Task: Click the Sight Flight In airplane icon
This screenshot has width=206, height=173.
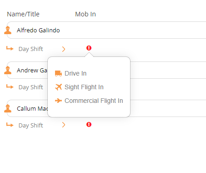Action: pyautogui.click(x=58, y=87)
